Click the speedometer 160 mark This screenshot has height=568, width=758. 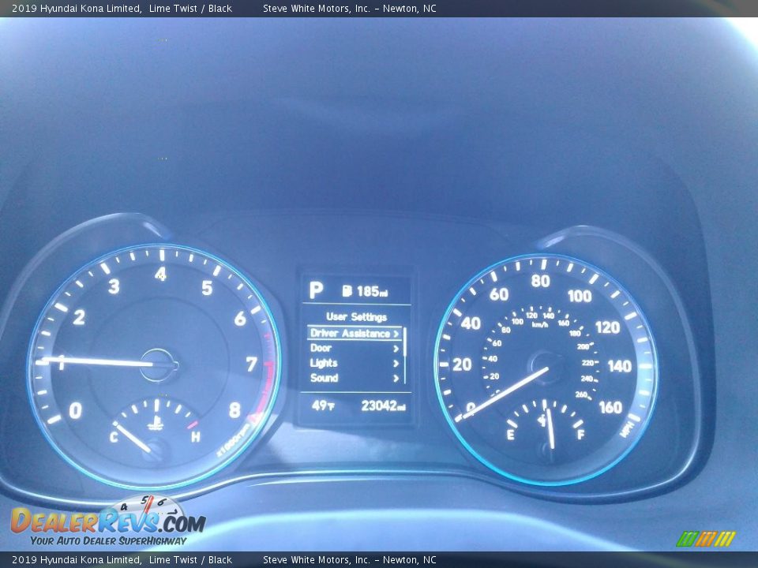[610, 407]
